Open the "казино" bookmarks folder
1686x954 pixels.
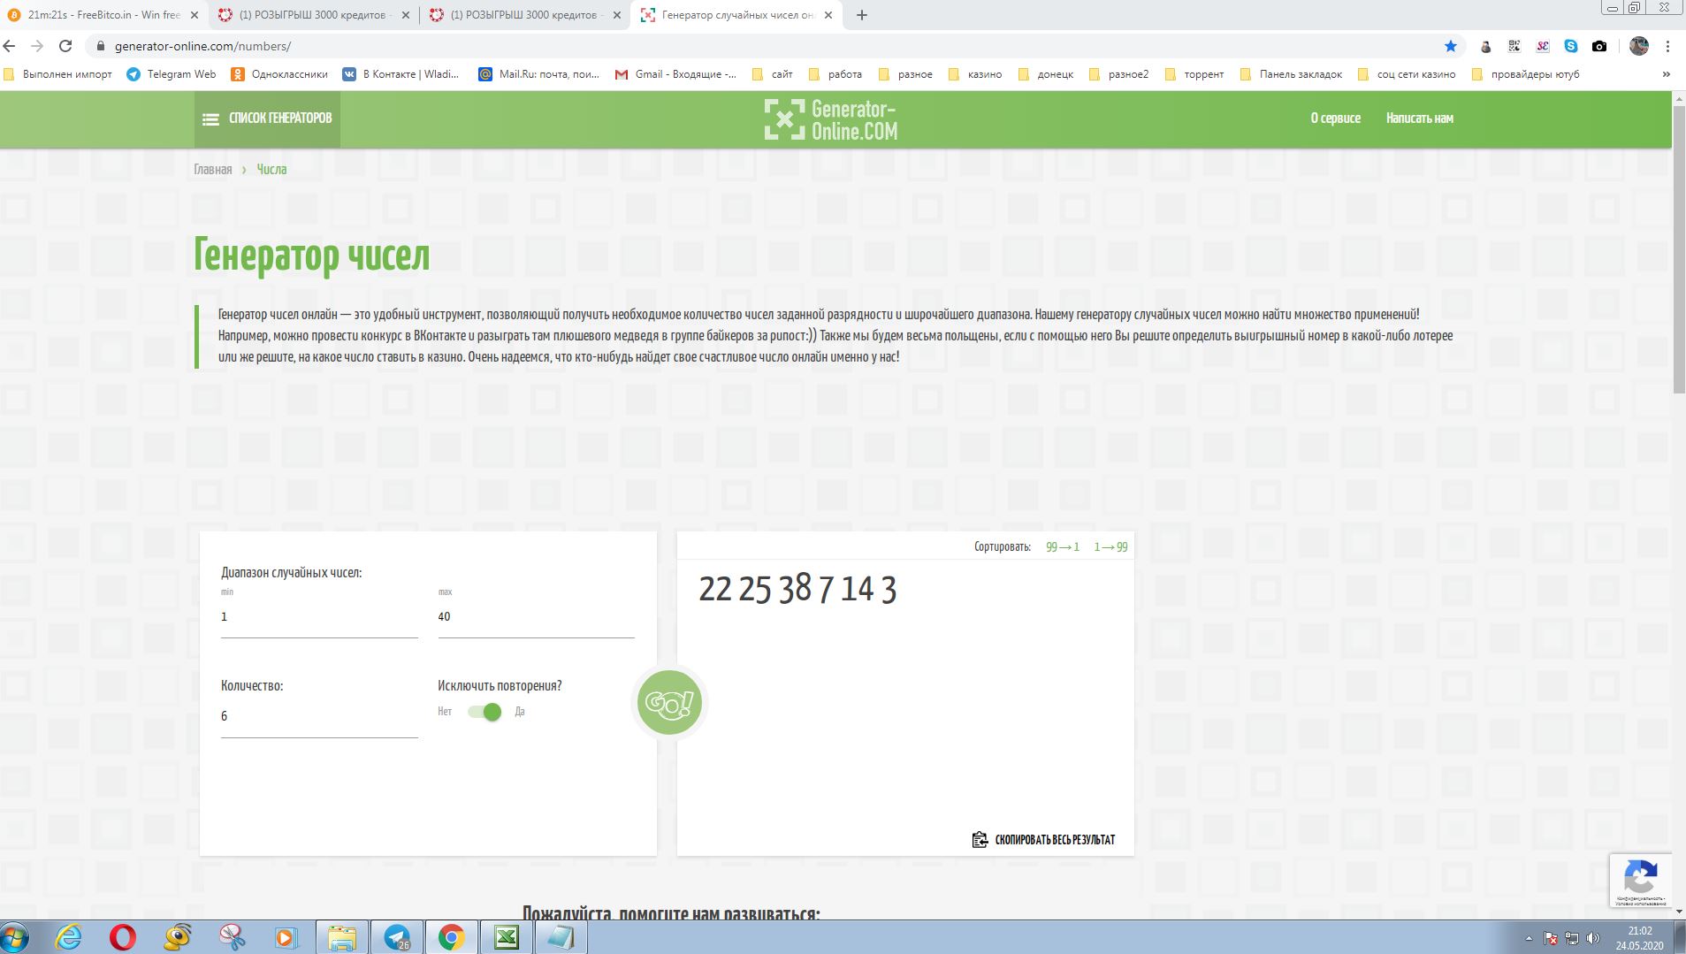(x=975, y=74)
